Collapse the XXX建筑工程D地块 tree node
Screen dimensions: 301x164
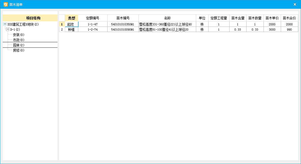point(5,24)
